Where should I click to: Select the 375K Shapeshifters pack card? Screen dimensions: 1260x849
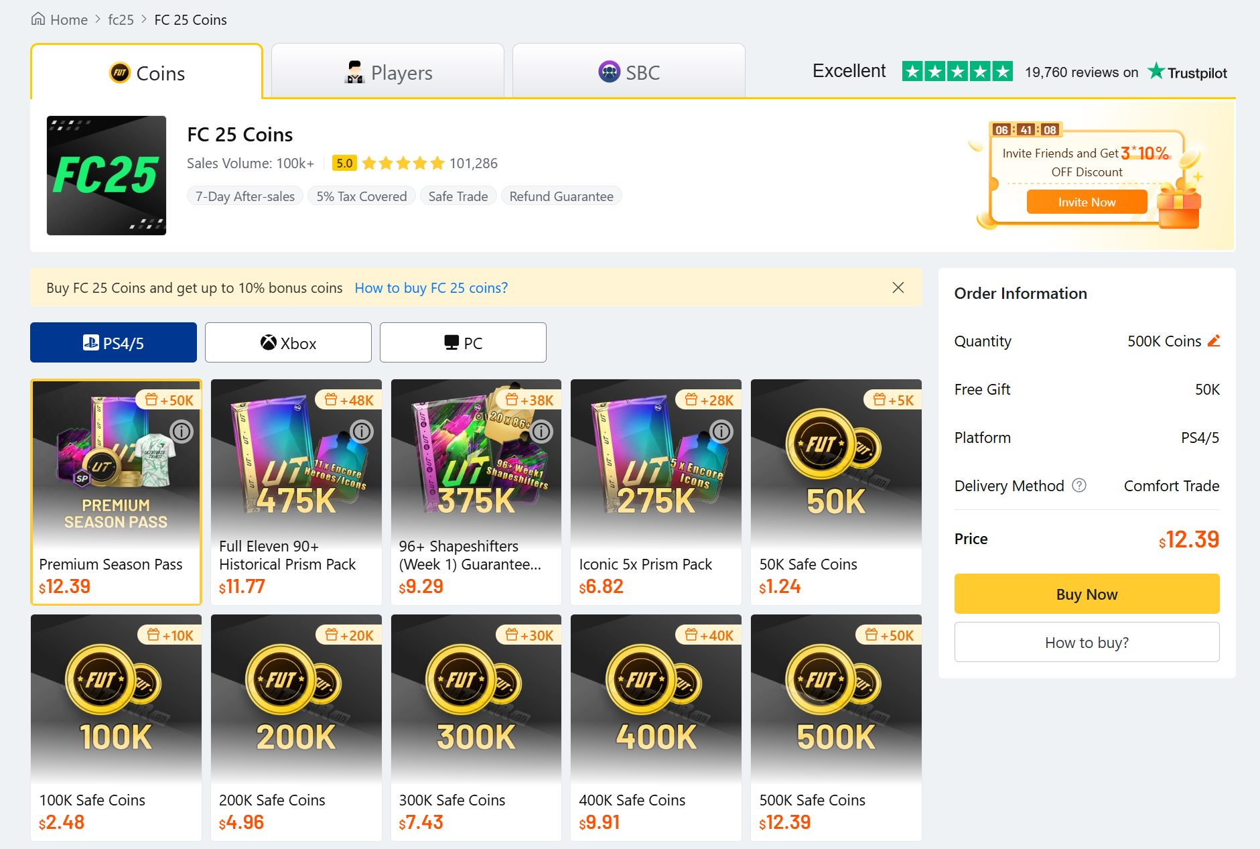[x=476, y=492]
